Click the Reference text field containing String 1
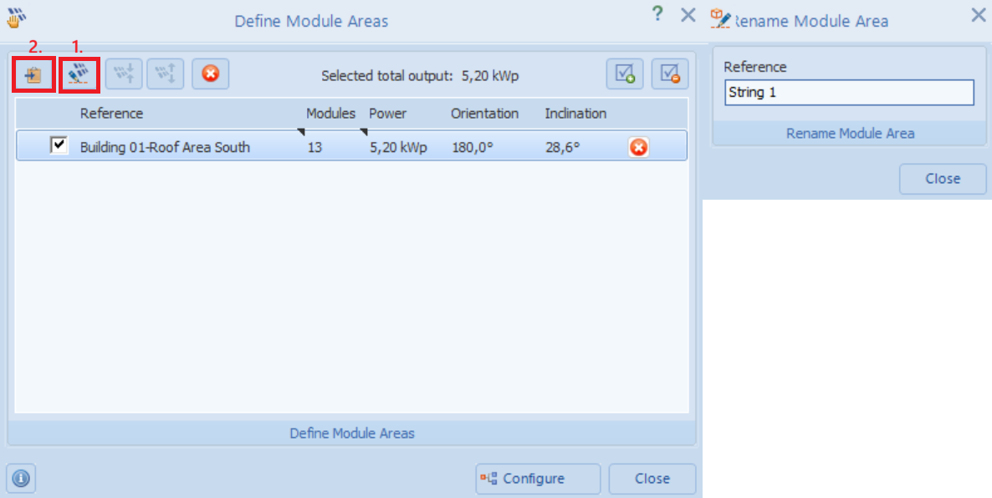Viewport: 992px width, 498px height. pyautogui.click(x=849, y=93)
